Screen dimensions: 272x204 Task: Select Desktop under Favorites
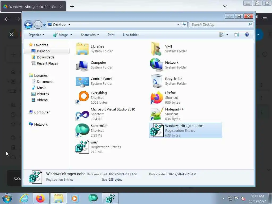(43, 51)
